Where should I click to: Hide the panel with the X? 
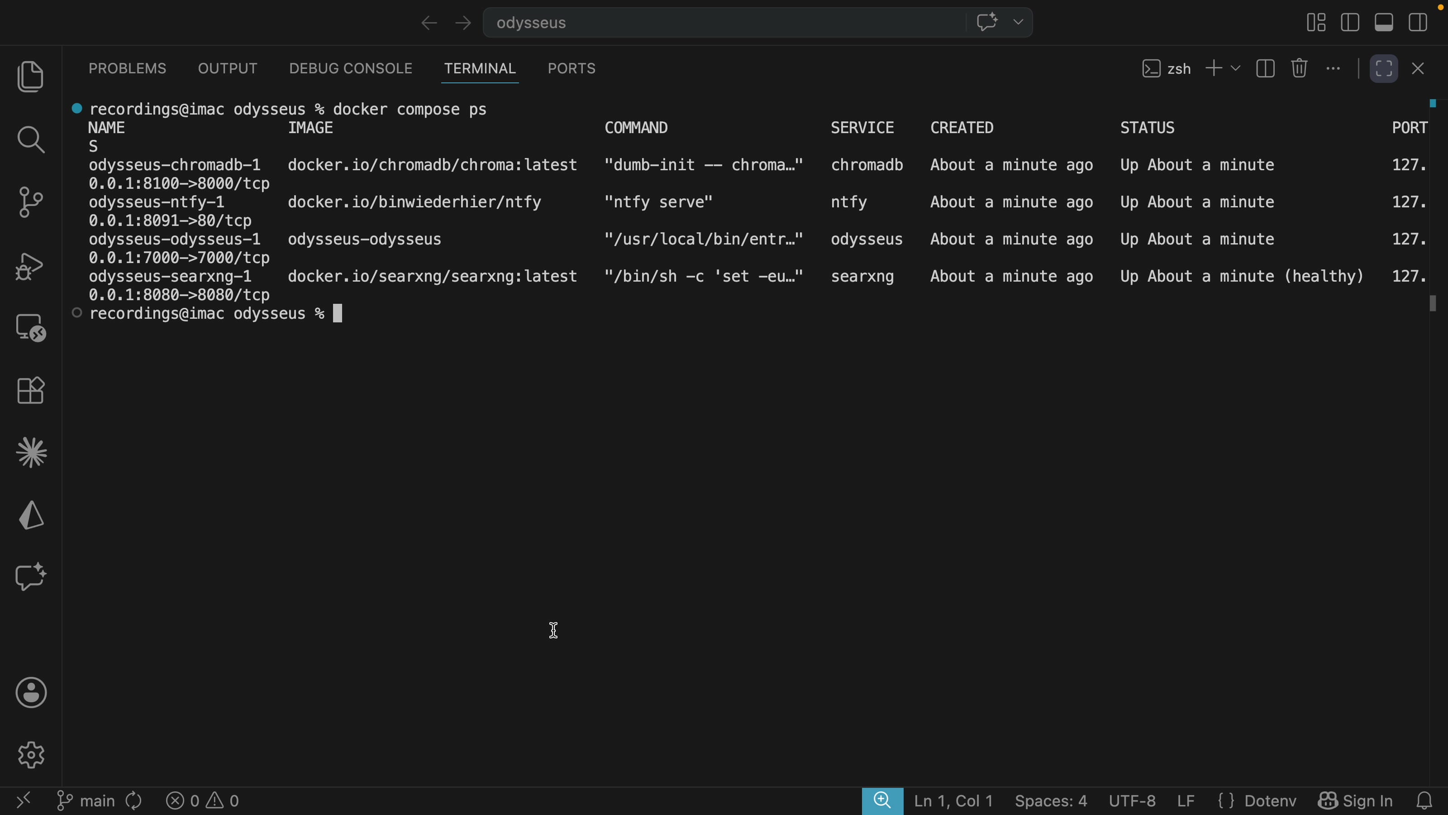(x=1418, y=69)
